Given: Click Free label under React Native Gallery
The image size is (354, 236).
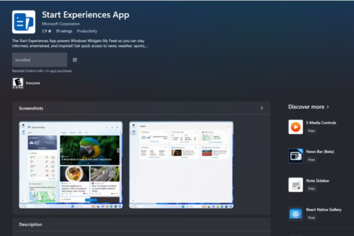Looking at the screenshot, I should 312,218.
